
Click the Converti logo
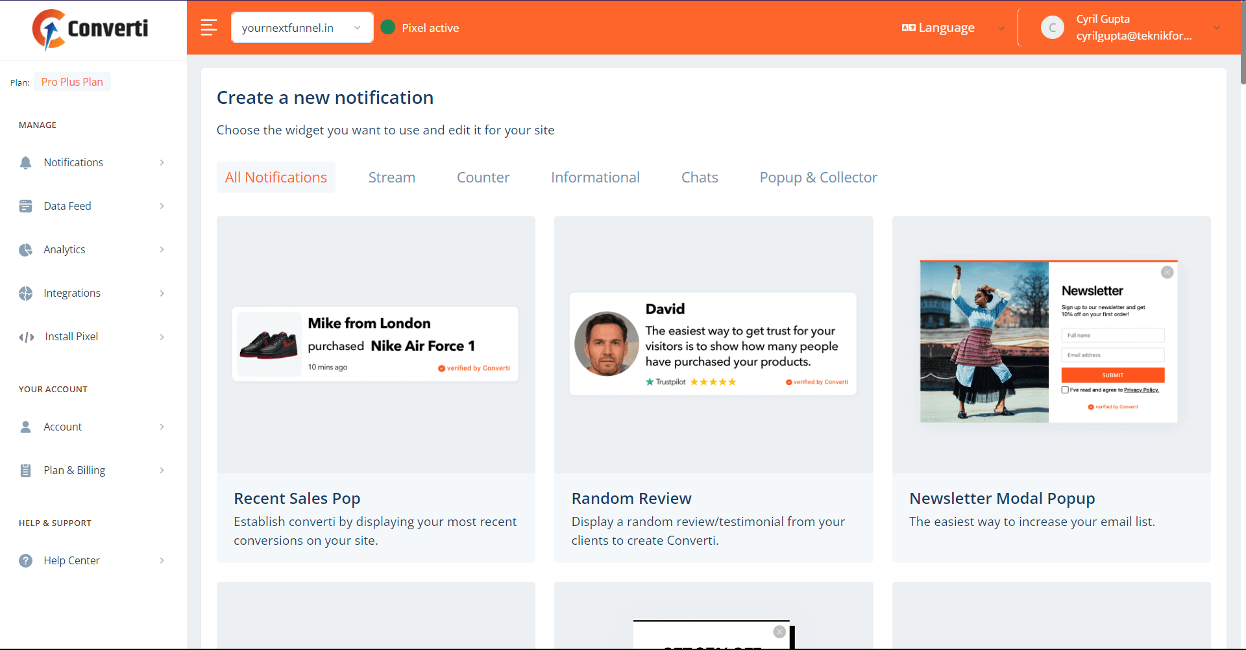click(x=90, y=29)
